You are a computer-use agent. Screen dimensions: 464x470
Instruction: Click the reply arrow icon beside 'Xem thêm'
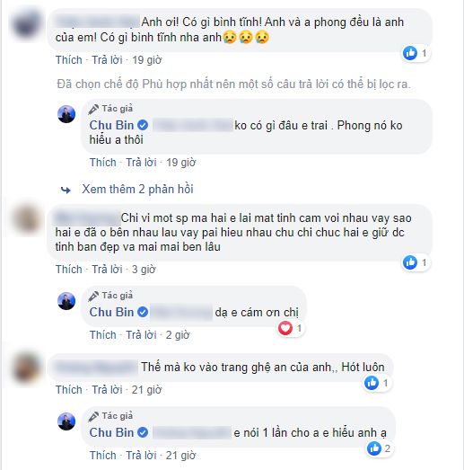[66, 190]
